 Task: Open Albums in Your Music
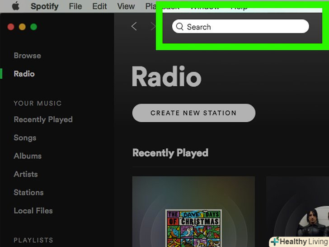pyautogui.click(x=28, y=156)
